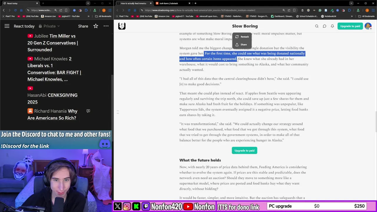
Task: Open the Dashboard / Stream bookmark
Action: tap(282, 16)
